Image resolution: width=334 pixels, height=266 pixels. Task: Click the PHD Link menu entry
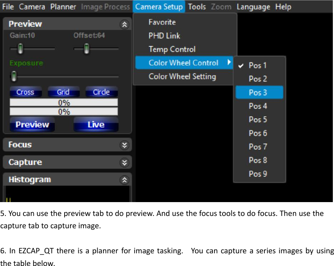tap(164, 36)
